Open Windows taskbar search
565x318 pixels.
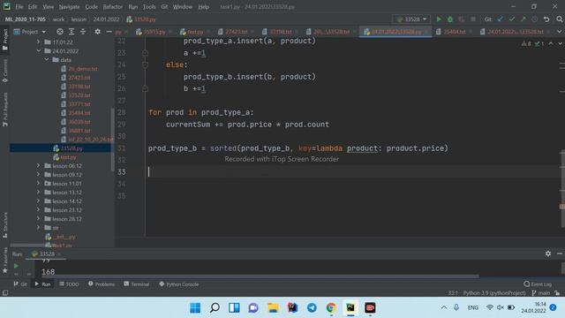coord(215,308)
